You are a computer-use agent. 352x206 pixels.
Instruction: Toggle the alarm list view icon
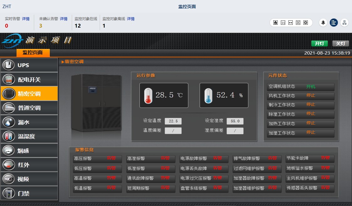[x=334, y=23]
